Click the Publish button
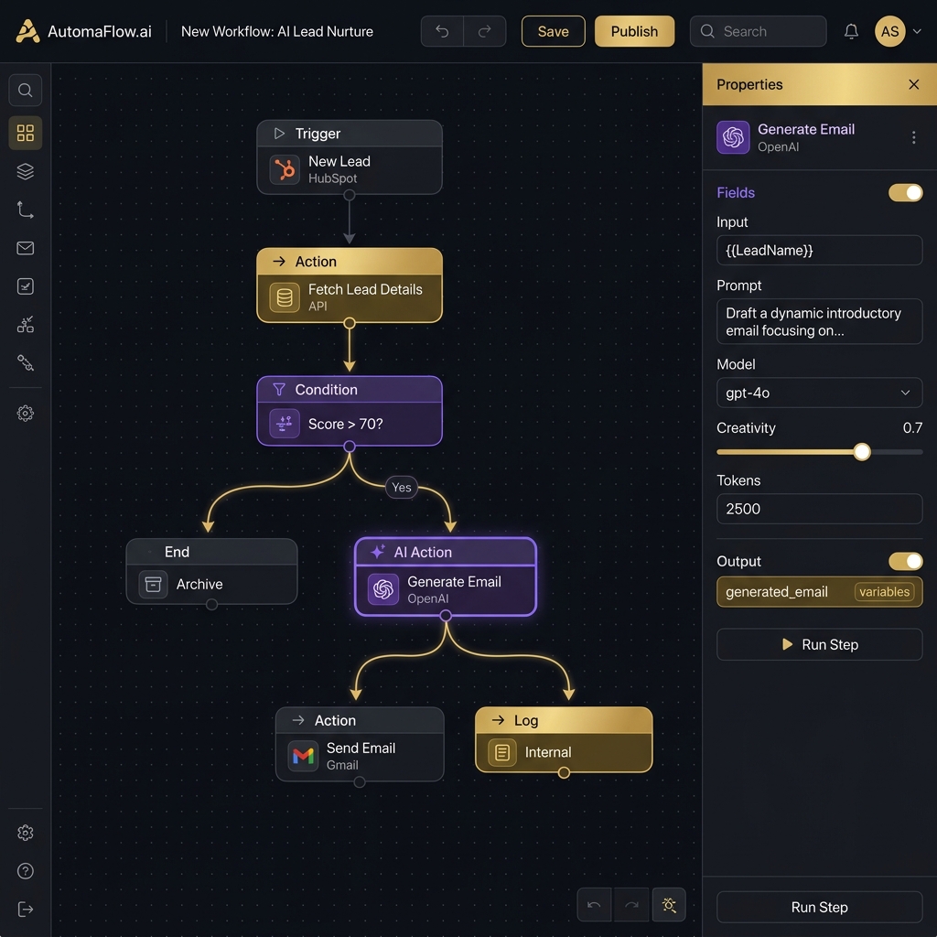The image size is (937, 937). coord(634,31)
